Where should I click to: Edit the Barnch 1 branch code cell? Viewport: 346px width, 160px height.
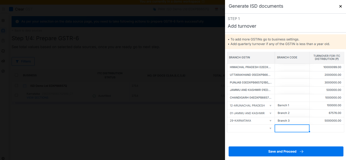tap(292, 105)
